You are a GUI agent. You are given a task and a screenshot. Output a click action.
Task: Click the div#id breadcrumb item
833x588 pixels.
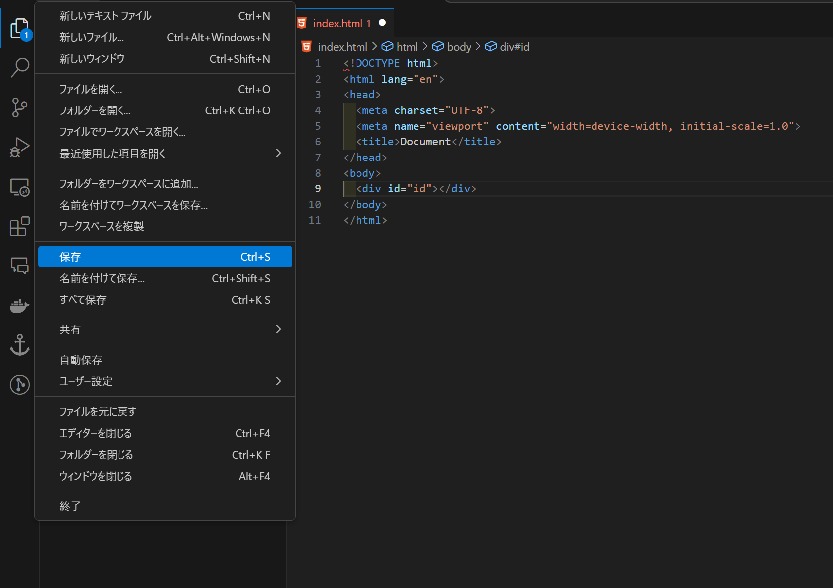click(x=514, y=47)
